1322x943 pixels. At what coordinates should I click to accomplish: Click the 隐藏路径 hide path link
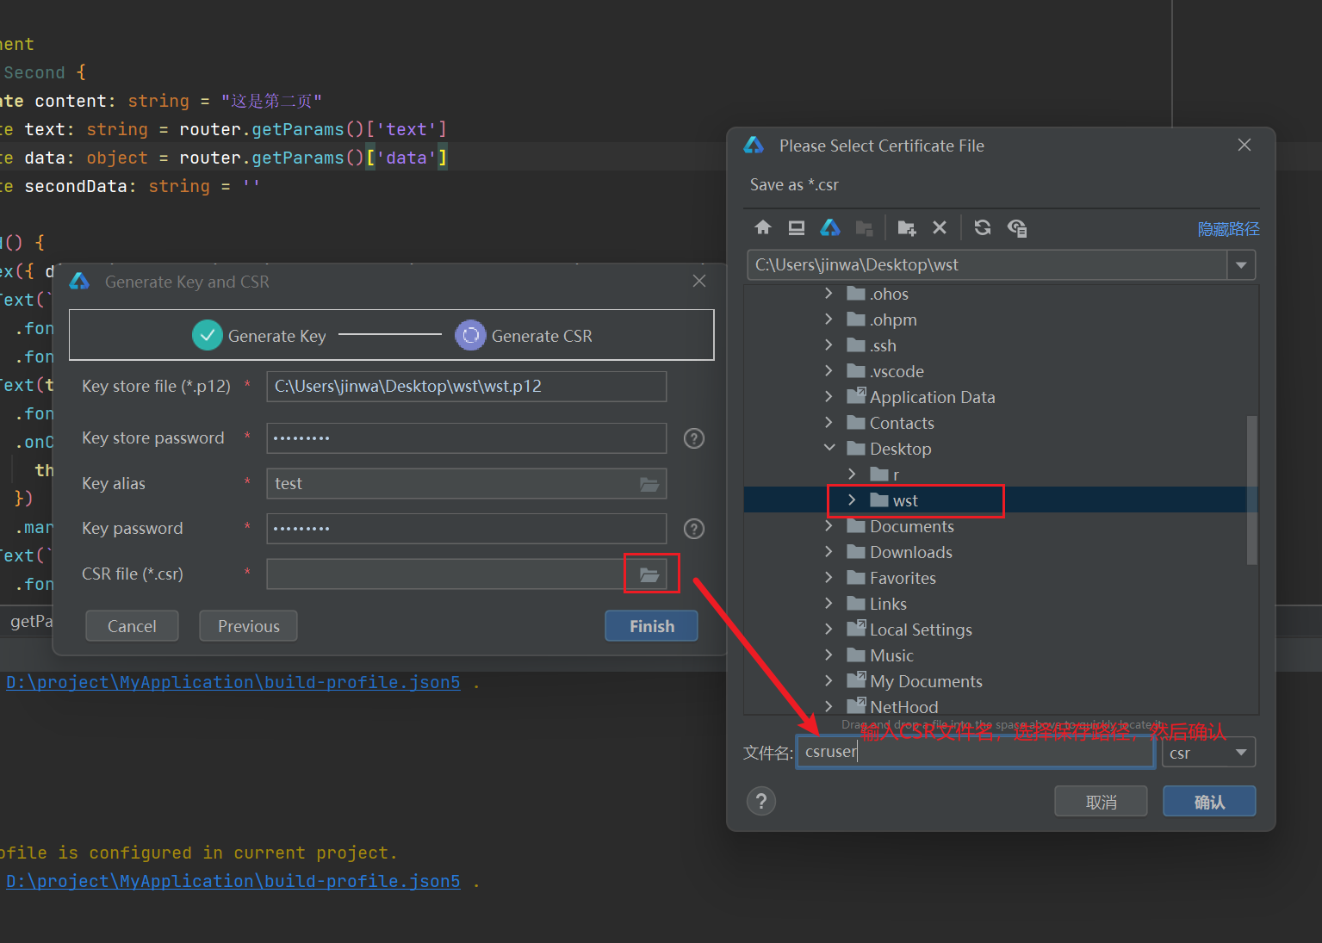pyautogui.click(x=1228, y=229)
